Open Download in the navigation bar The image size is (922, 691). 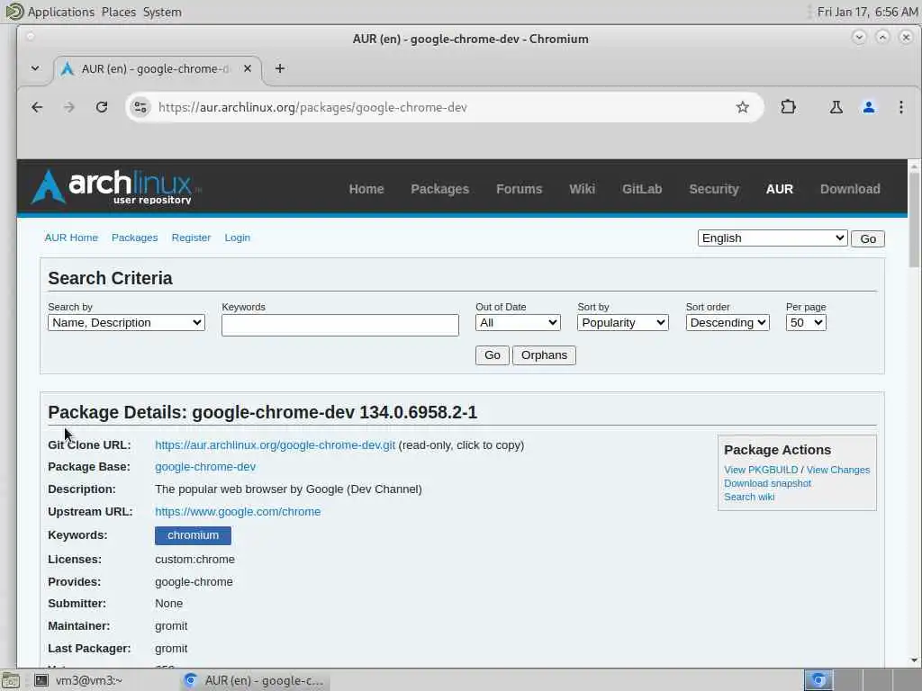pyautogui.click(x=850, y=189)
